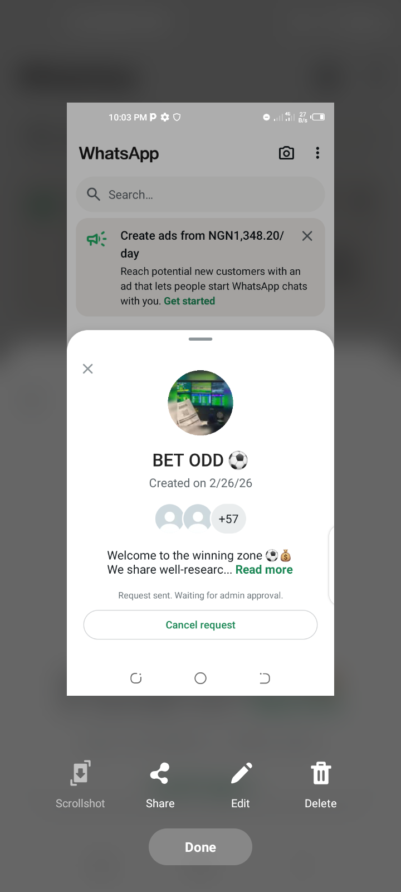Image resolution: width=401 pixels, height=892 pixels.
Task: Close the BET ODD group sheet
Action: (87, 369)
